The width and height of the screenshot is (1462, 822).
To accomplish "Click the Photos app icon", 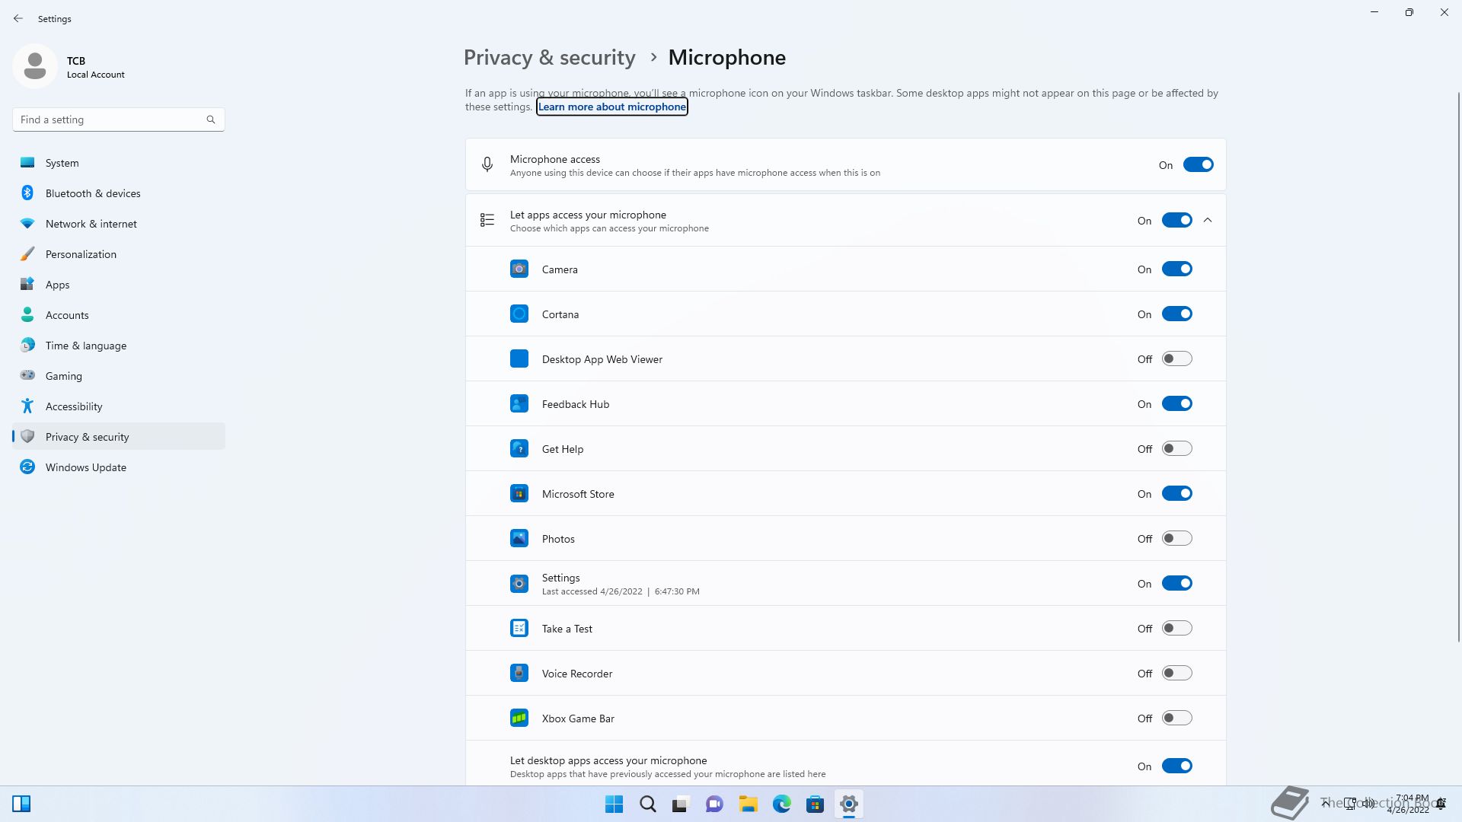I will pyautogui.click(x=519, y=539).
